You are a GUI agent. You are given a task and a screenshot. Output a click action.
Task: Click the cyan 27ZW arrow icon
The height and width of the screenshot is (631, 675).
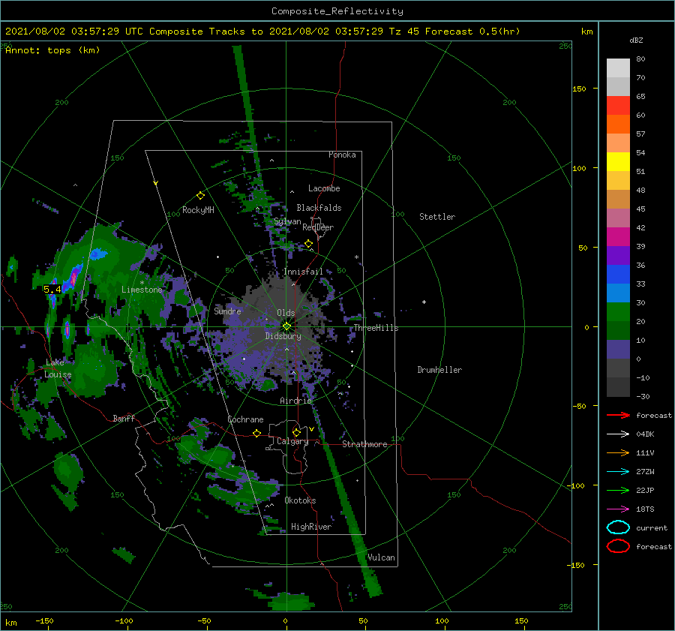pos(618,472)
